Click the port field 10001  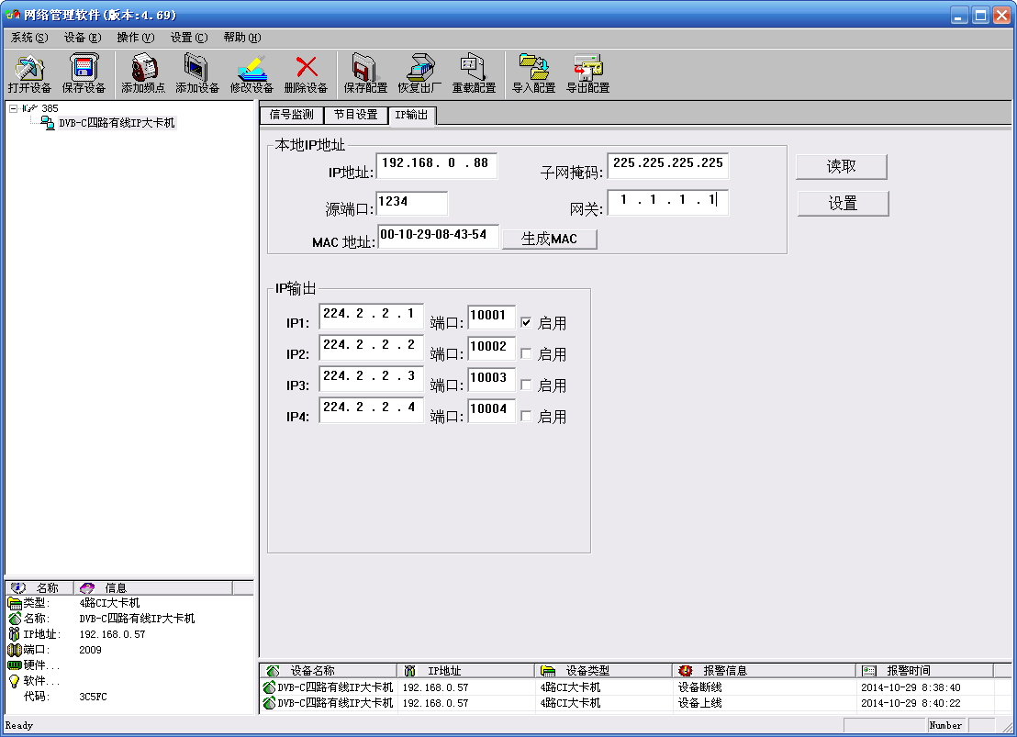coord(492,318)
